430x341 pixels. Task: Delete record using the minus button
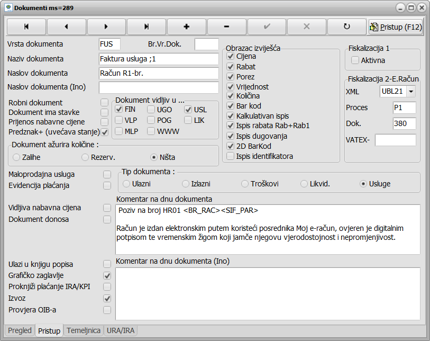point(226,26)
